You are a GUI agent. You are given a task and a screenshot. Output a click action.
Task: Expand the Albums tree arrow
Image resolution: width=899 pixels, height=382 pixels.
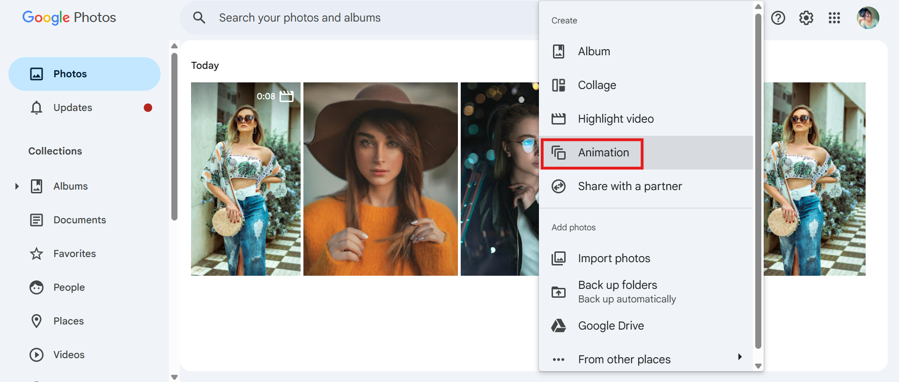[17, 186]
